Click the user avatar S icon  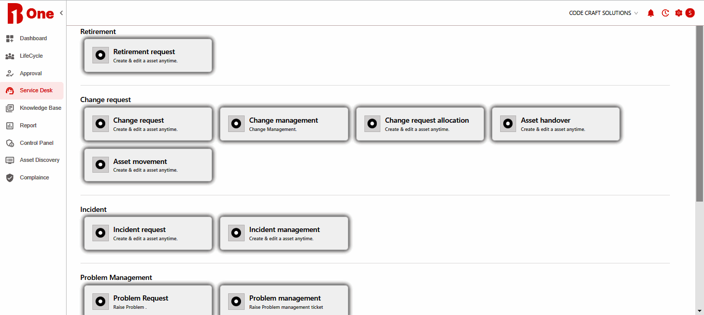click(690, 13)
